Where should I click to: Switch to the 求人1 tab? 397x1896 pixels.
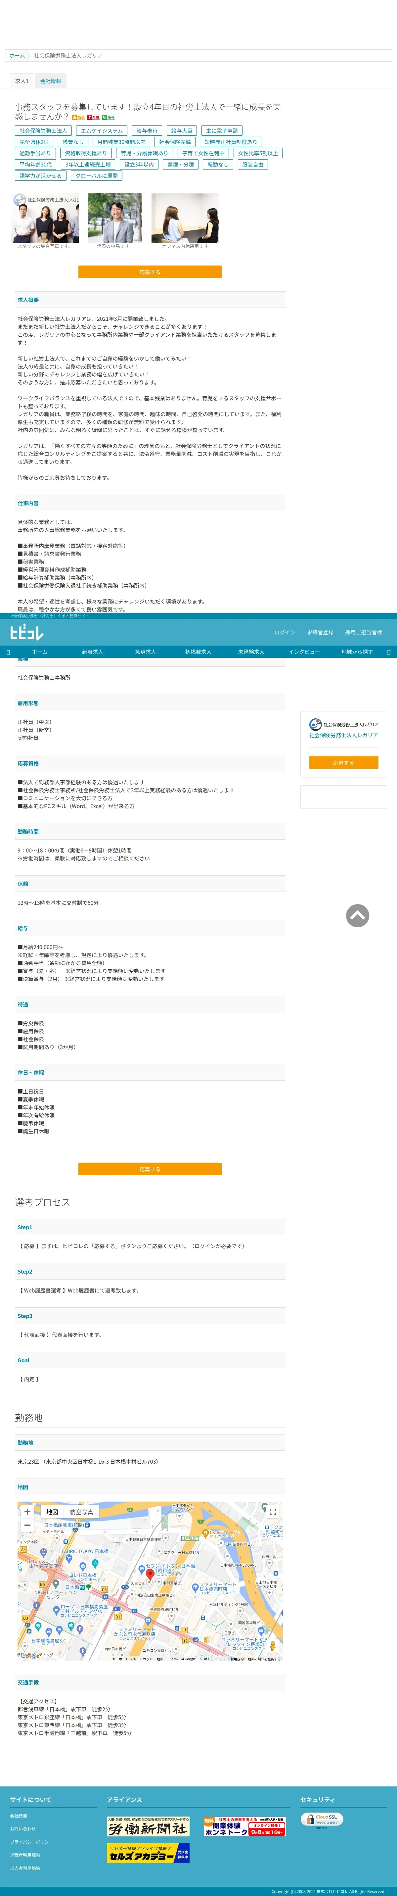pos(22,81)
